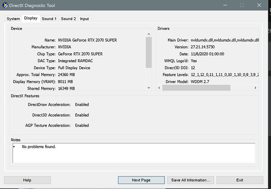The width and height of the screenshot is (271, 189).
Task: Open the Sound 2 tab
Action: click(x=68, y=19)
